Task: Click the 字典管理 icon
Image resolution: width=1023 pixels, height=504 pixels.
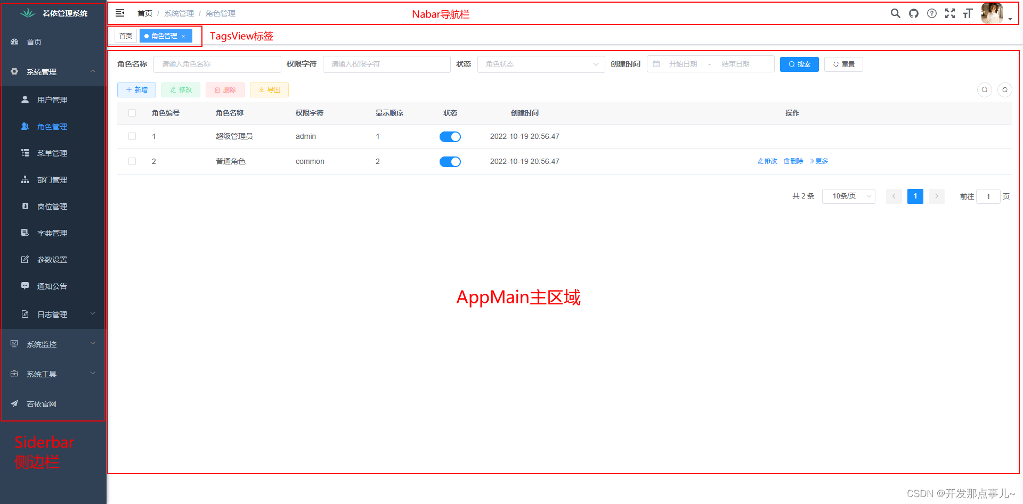Action: (25, 233)
